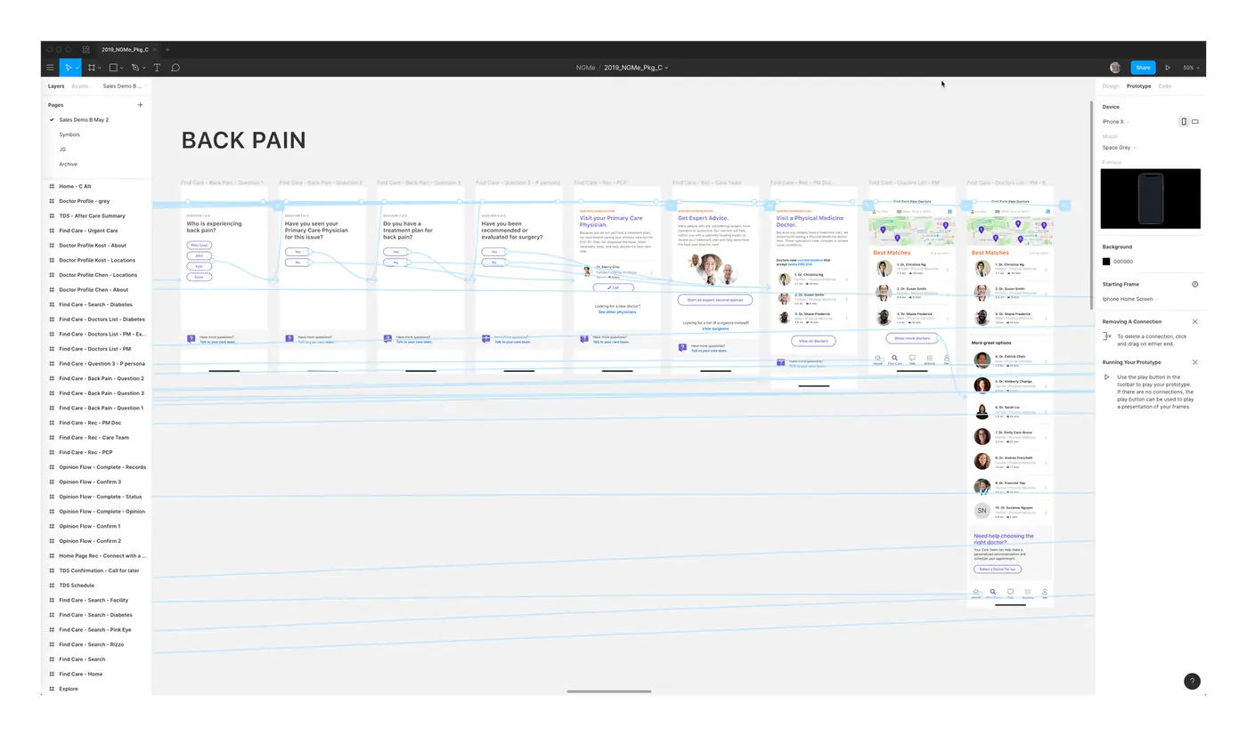
Task: Open the Iphone Home Screen starting frame dropdown
Action: point(1130,299)
